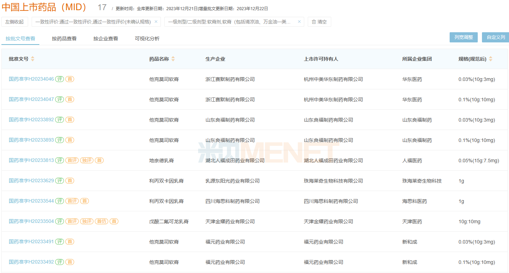509x273 pixels.
Task: Sort by 药品名称 column arrows
Action: [173, 59]
